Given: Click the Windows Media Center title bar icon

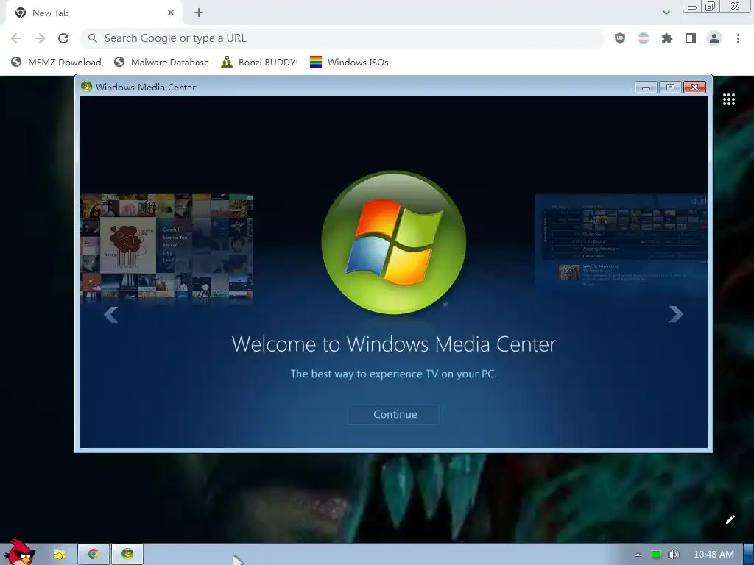Looking at the screenshot, I should click(x=87, y=87).
